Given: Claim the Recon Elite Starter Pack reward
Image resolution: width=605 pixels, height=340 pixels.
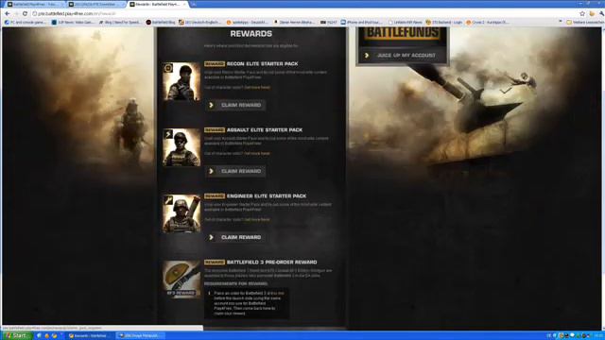Looking at the screenshot, I should [235, 105].
